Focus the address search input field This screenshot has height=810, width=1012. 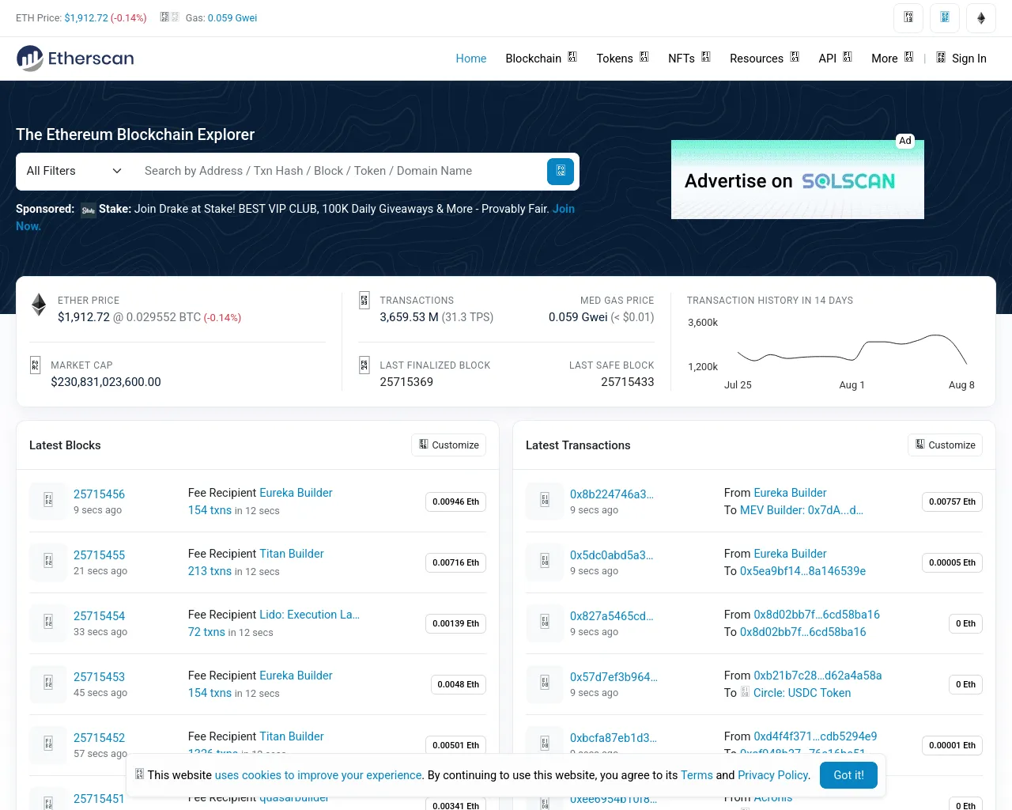[340, 171]
